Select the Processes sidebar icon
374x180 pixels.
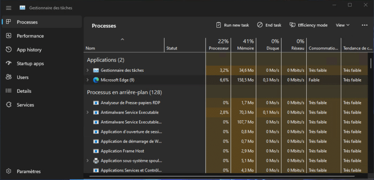(8, 22)
